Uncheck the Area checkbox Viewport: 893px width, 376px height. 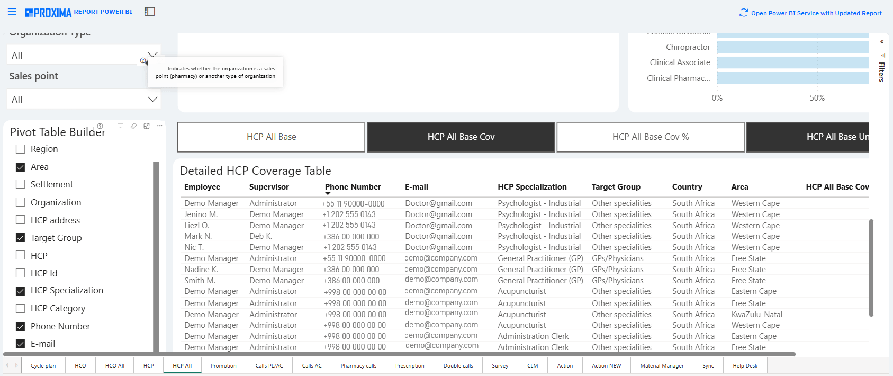coord(21,167)
